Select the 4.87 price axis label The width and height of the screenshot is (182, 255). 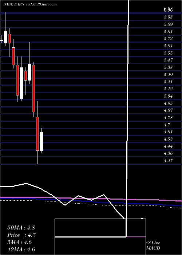click(168, 110)
